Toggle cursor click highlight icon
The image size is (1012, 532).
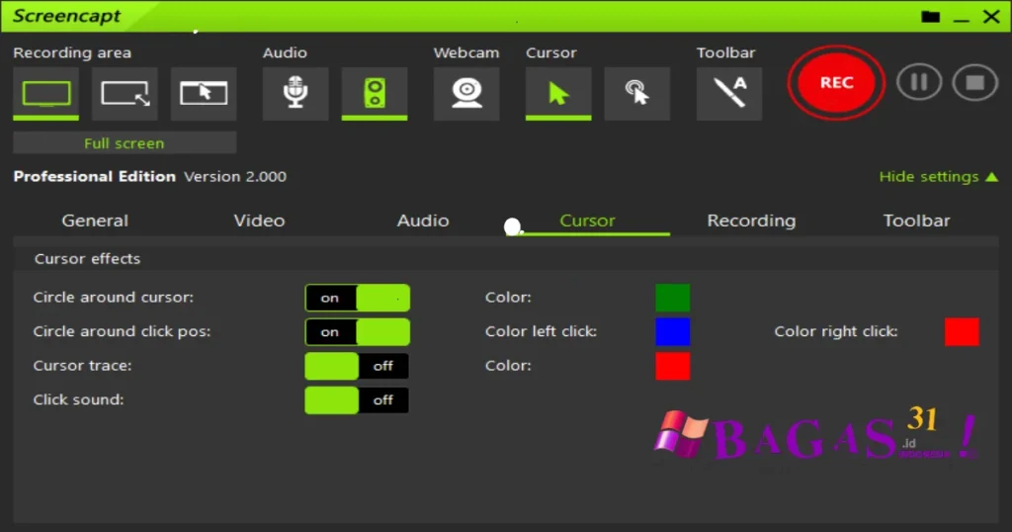637,94
